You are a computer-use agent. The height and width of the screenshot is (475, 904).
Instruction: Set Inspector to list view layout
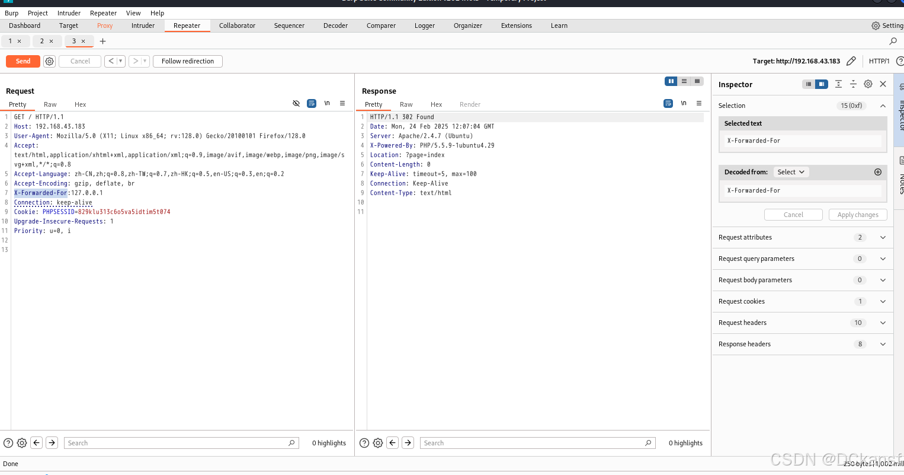point(809,84)
